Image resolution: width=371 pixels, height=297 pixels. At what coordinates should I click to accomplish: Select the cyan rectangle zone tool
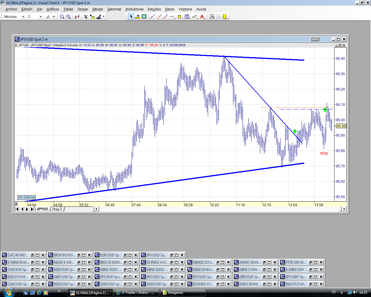click(x=144, y=17)
